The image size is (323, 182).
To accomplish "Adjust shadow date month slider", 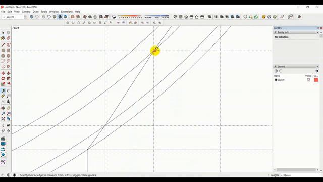I will [130, 17].
